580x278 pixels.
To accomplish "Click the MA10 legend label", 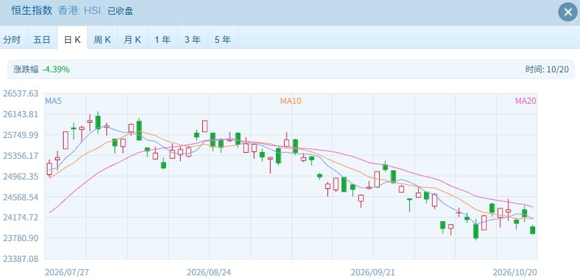I will (291, 100).
